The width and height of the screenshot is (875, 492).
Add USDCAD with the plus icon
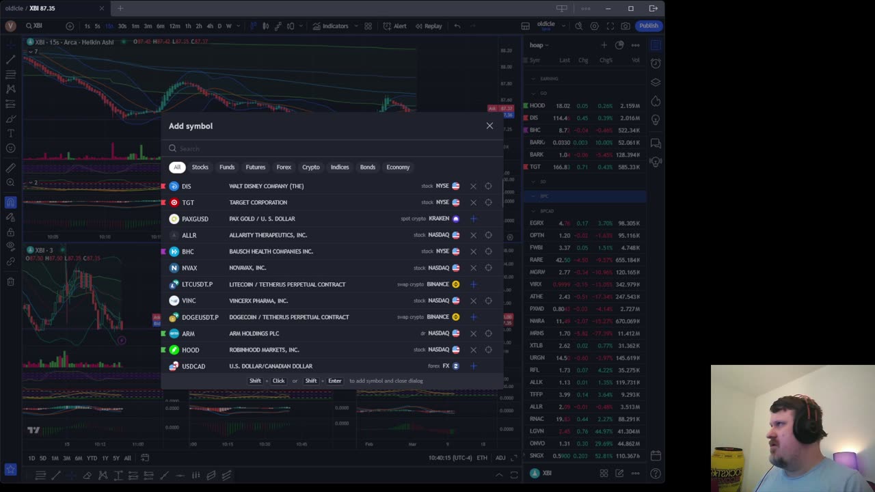point(473,366)
